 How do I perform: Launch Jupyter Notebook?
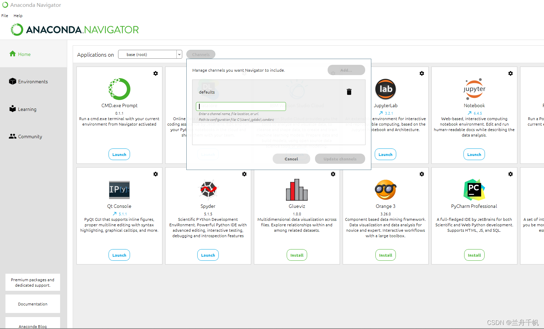pos(474,154)
